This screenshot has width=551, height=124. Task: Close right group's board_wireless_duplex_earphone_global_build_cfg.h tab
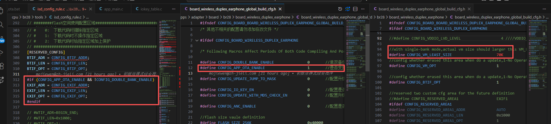[469, 9]
